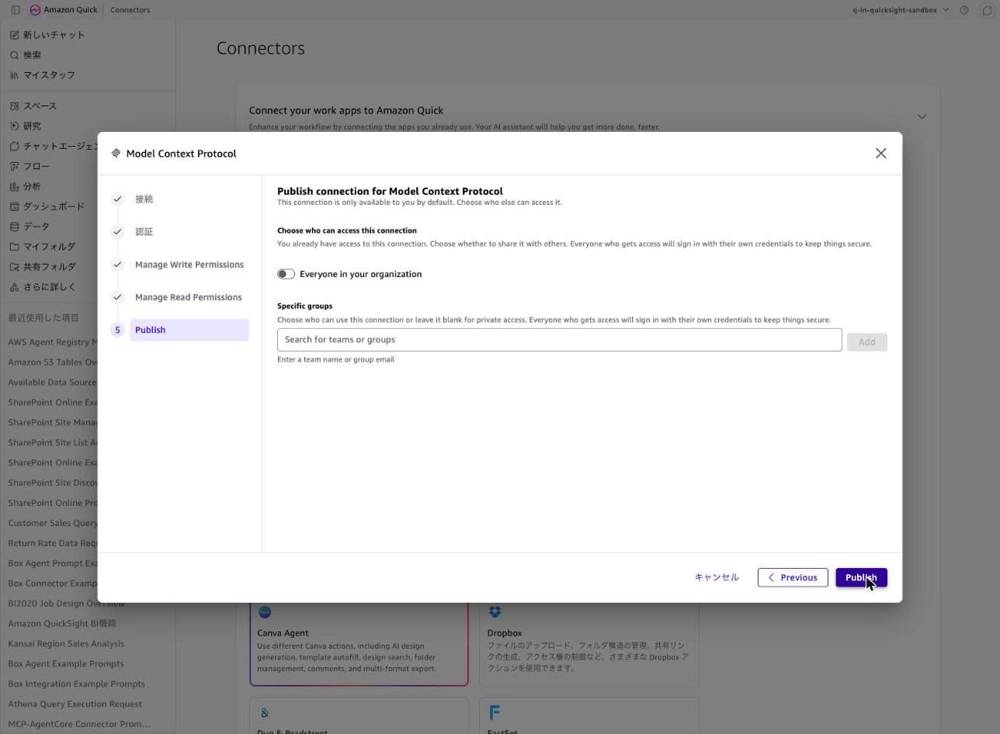Open 研究 in the sidebar
1000x734 pixels.
pyautogui.click(x=26, y=126)
